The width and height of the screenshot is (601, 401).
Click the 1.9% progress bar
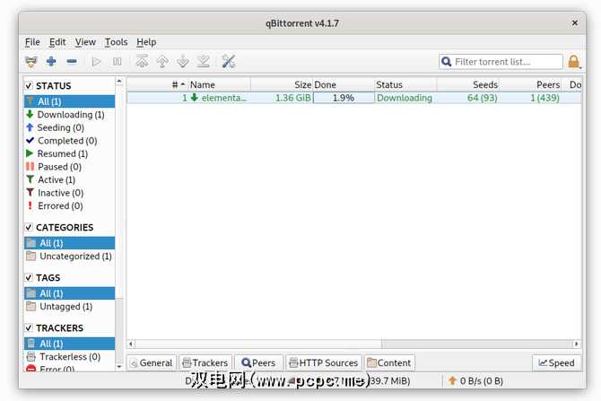(x=344, y=98)
